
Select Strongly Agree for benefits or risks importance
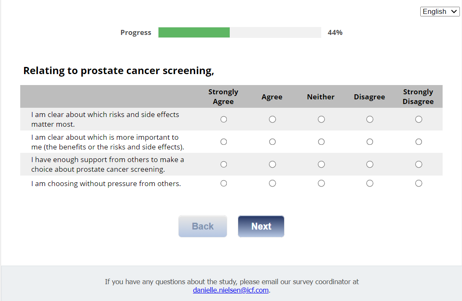pos(223,142)
